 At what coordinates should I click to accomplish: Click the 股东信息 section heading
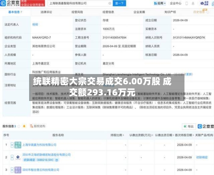pyautogui.click(x=8, y=126)
